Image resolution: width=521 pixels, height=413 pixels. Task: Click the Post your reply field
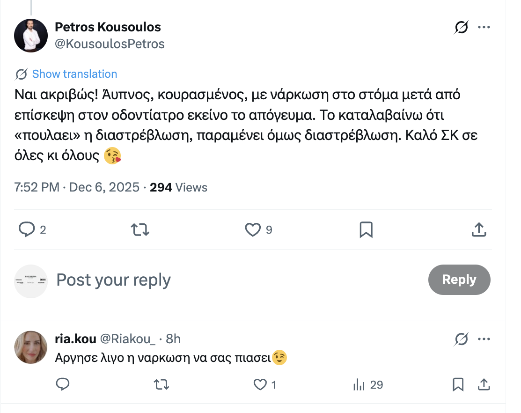click(x=113, y=280)
